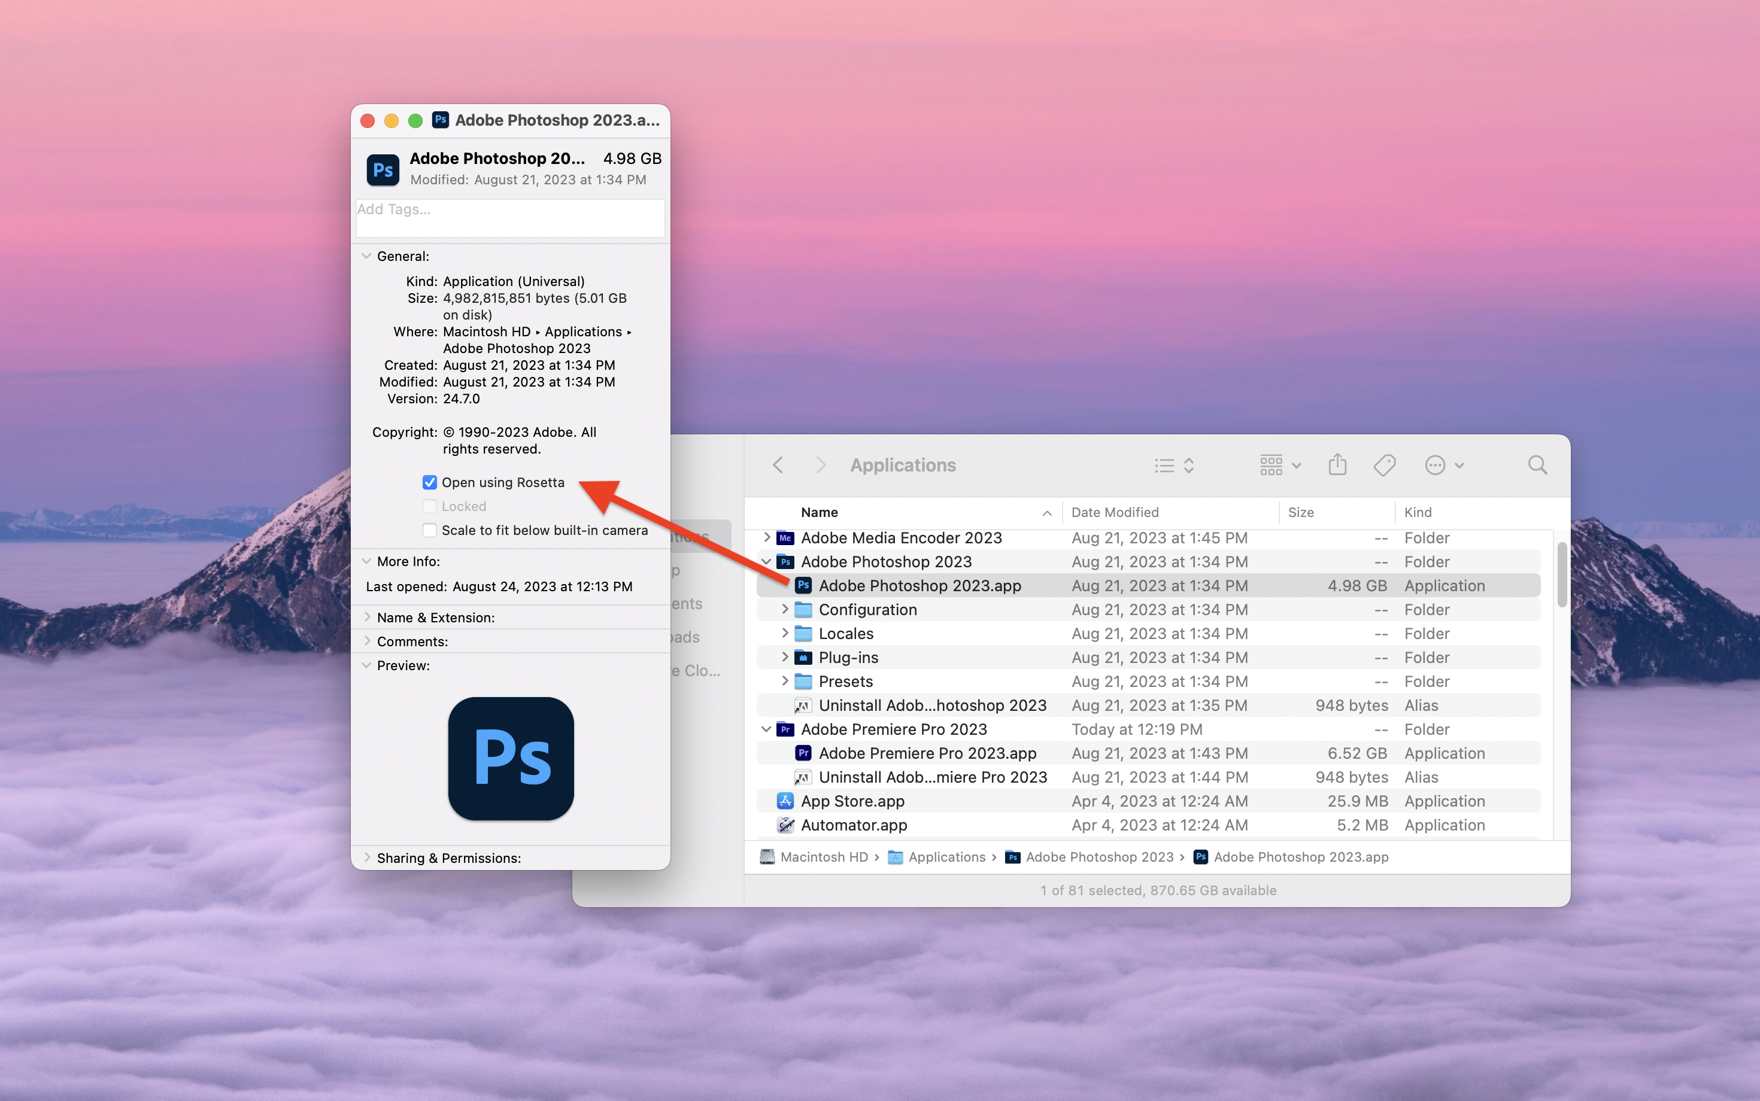Click the Finder back arrow
Screen dimensions: 1760x1101
pyautogui.click(x=778, y=464)
